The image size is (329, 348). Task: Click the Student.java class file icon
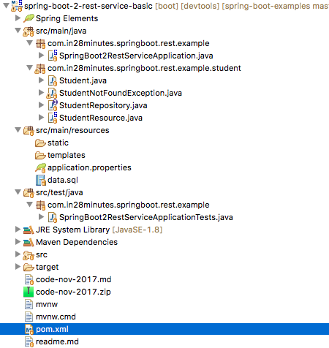pos(53,80)
